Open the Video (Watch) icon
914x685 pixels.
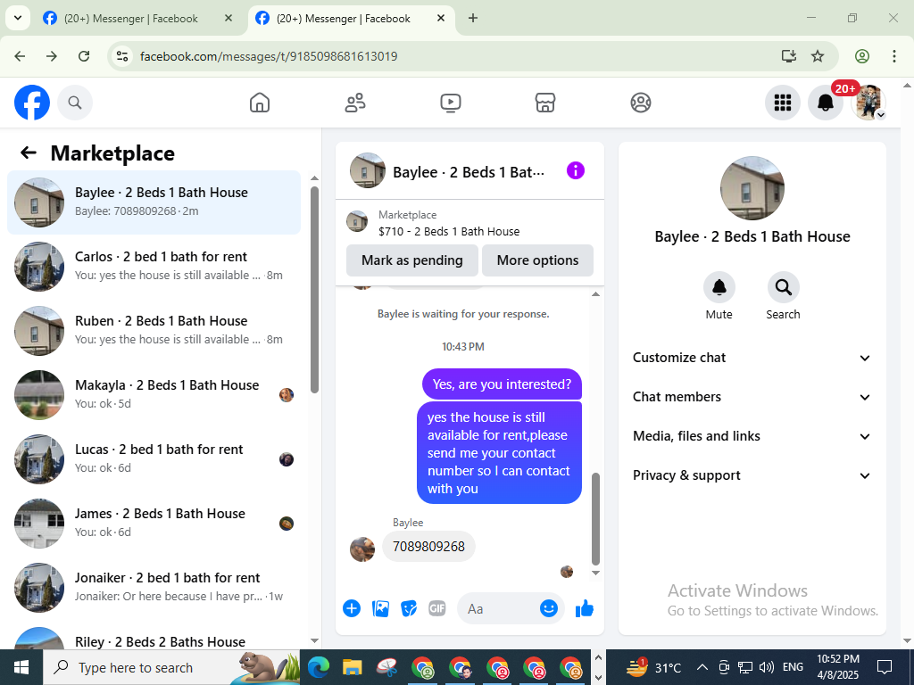tap(451, 103)
